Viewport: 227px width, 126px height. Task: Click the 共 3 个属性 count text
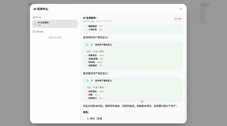pyautogui.click(x=98, y=88)
